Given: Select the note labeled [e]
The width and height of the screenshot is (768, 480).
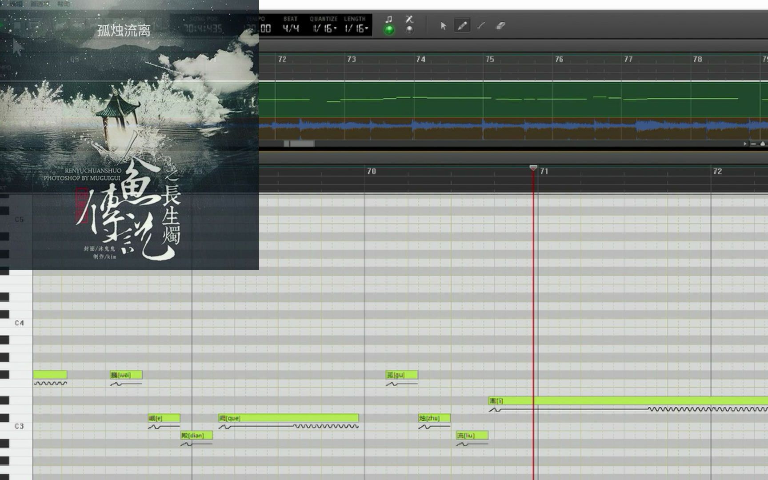Looking at the screenshot, I should [x=164, y=418].
